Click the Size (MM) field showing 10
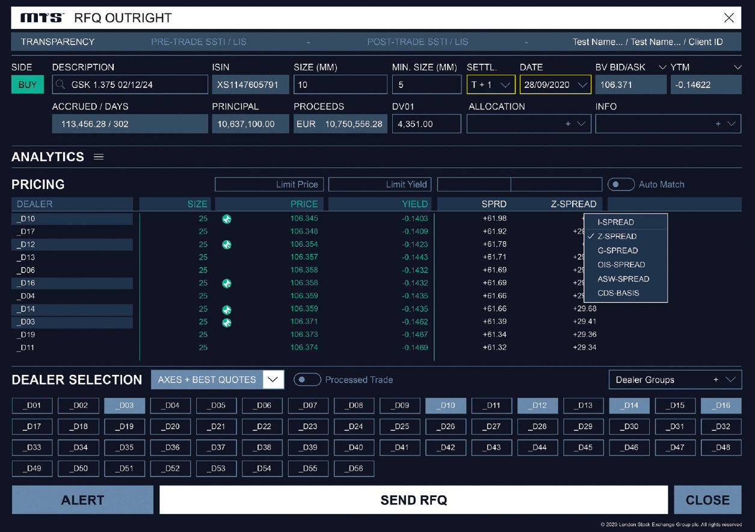This screenshot has width=755, height=532. pos(341,85)
